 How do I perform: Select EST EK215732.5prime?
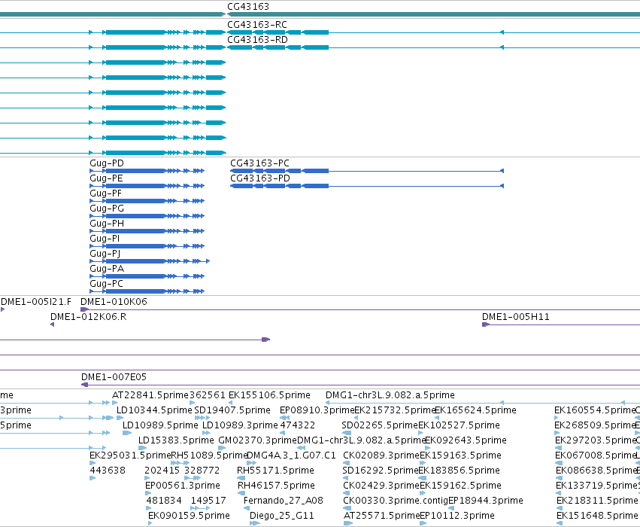[395, 410]
